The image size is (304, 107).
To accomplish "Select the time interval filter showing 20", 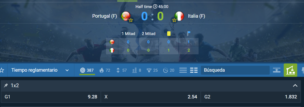I will click(169, 70).
